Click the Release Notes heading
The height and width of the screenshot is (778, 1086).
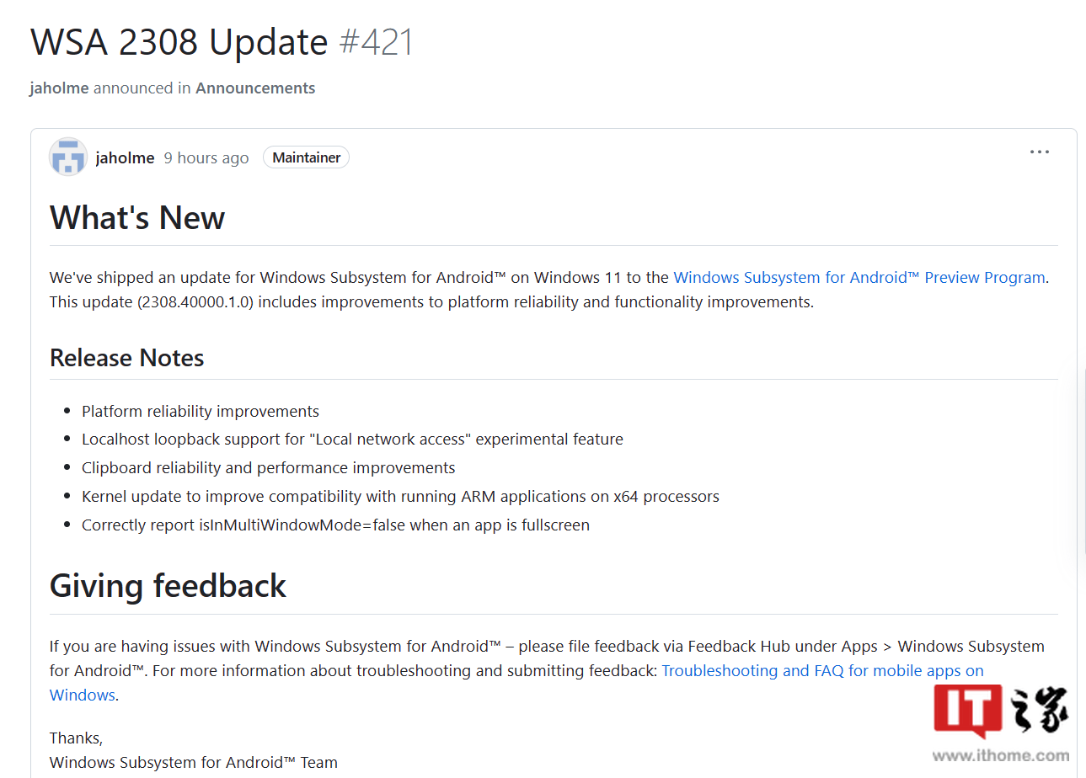click(127, 358)
